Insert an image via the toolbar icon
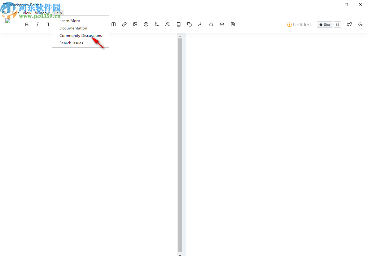The width and height of the screenshot is (368, 256). click(135, 24)
